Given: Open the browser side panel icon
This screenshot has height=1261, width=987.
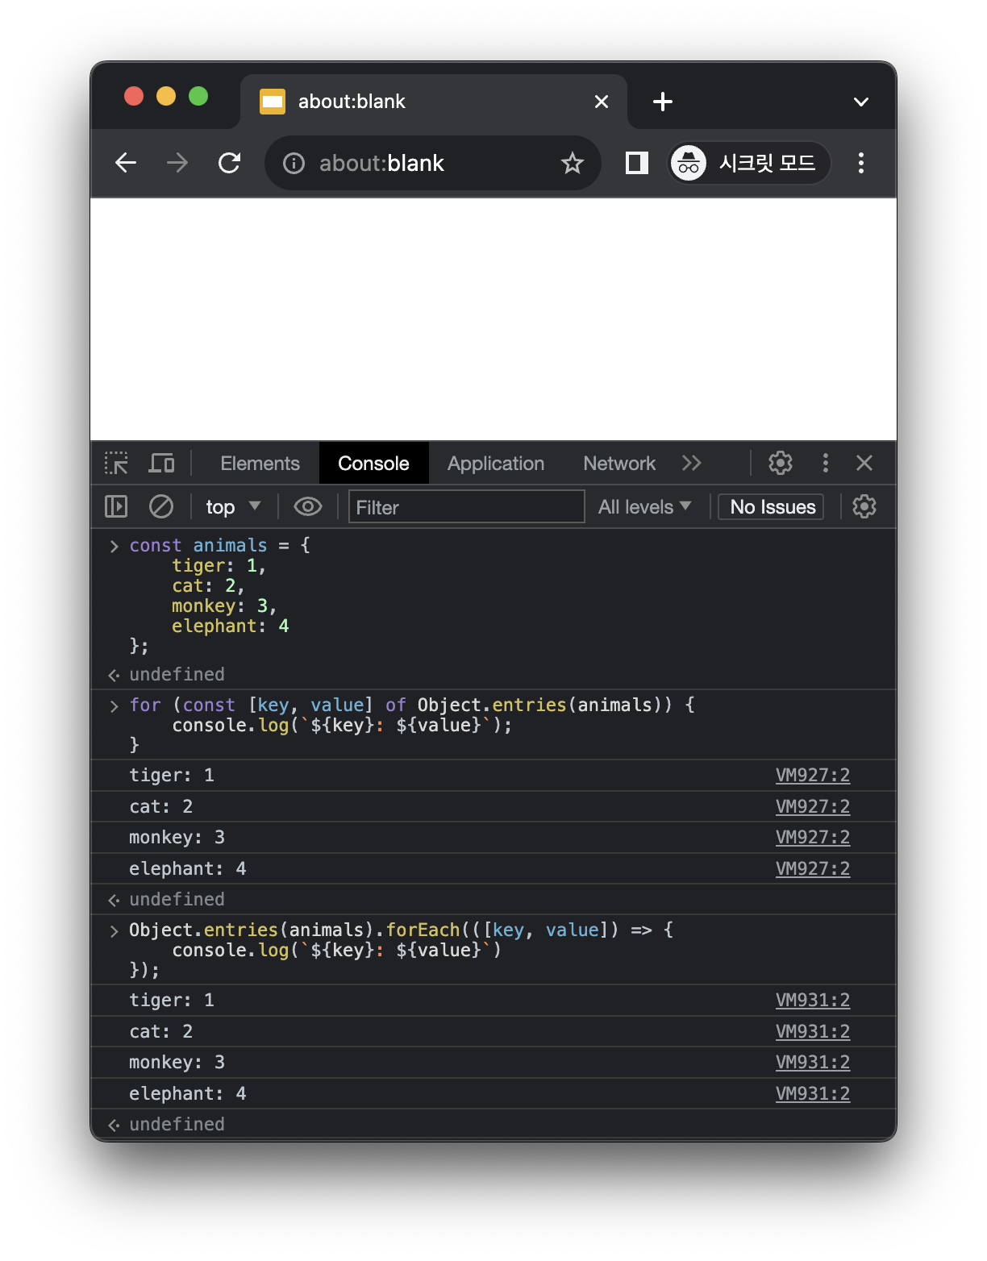Looking at the screenshot, I should (x=637, y=163).
